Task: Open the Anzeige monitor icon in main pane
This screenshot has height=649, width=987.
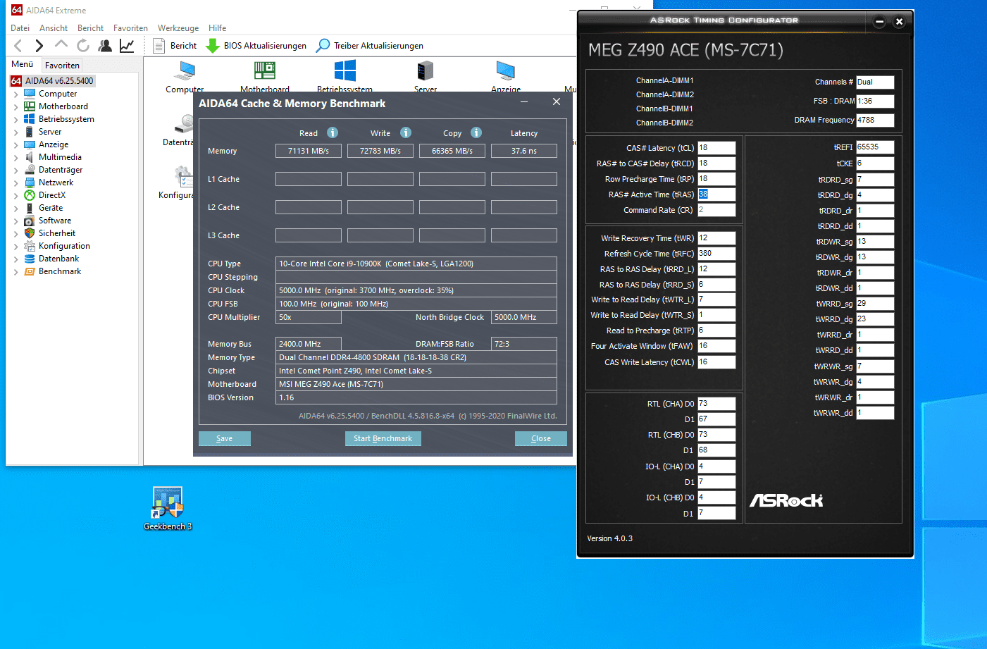Action: pyautogui.click(x=506, y=76)
